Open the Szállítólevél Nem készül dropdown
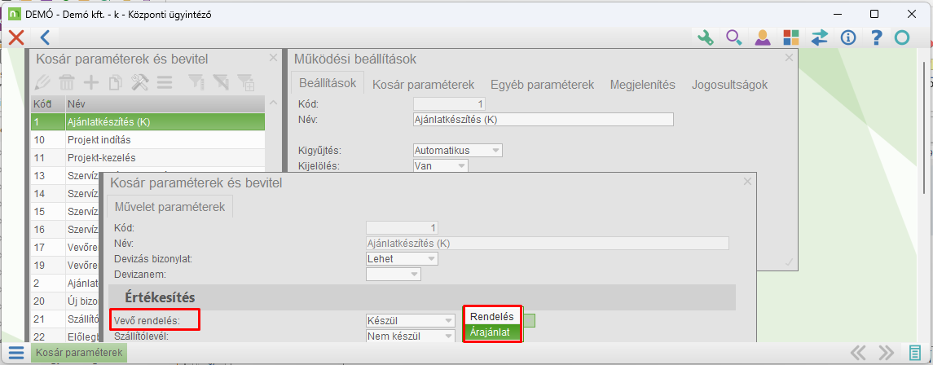Viewport: 933px width, 365px height. 411,336
